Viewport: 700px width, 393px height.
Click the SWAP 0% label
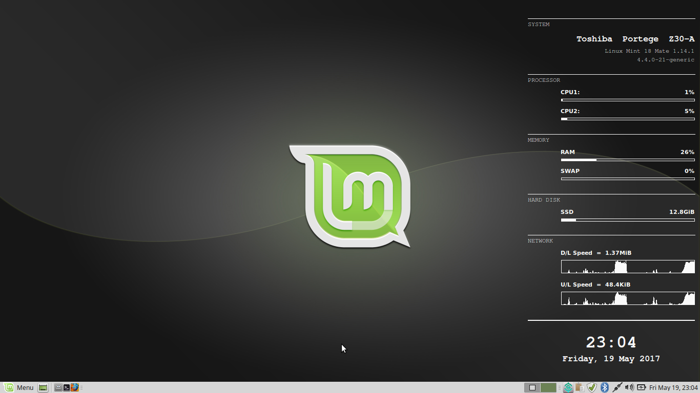(x=570, y=171)
